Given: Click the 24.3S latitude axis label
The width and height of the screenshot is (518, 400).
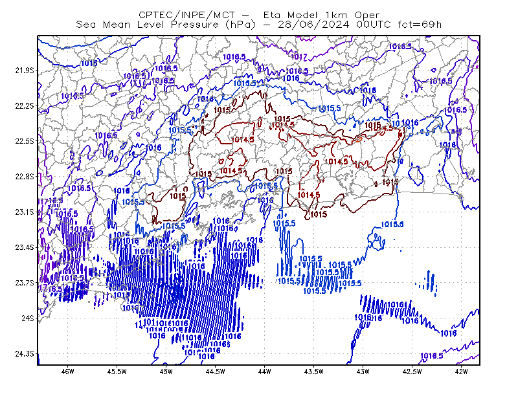Looking at the screenshot, I should click(x=24, y=354).
